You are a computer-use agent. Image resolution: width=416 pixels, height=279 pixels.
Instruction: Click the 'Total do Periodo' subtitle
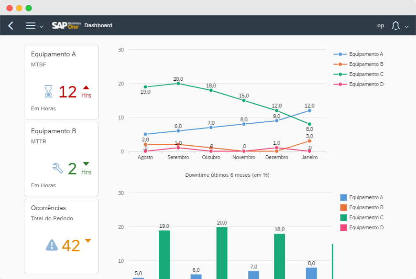tap(52, 218)
